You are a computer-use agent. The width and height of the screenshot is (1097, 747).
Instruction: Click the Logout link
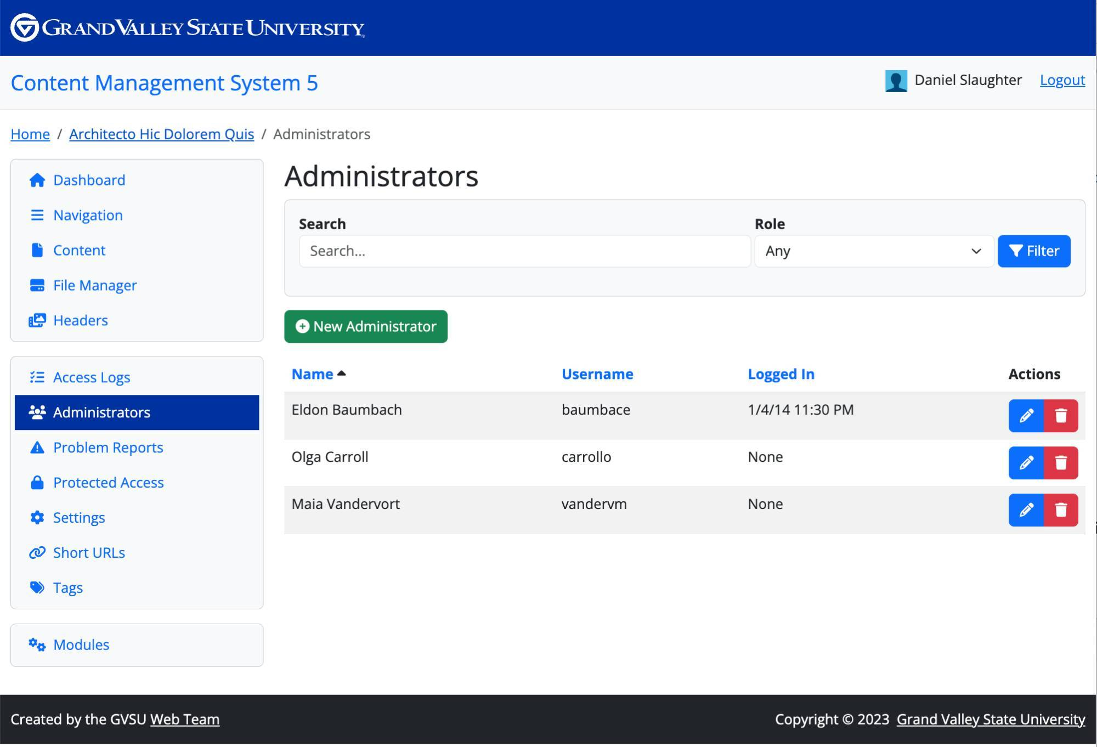point(1061,80)
